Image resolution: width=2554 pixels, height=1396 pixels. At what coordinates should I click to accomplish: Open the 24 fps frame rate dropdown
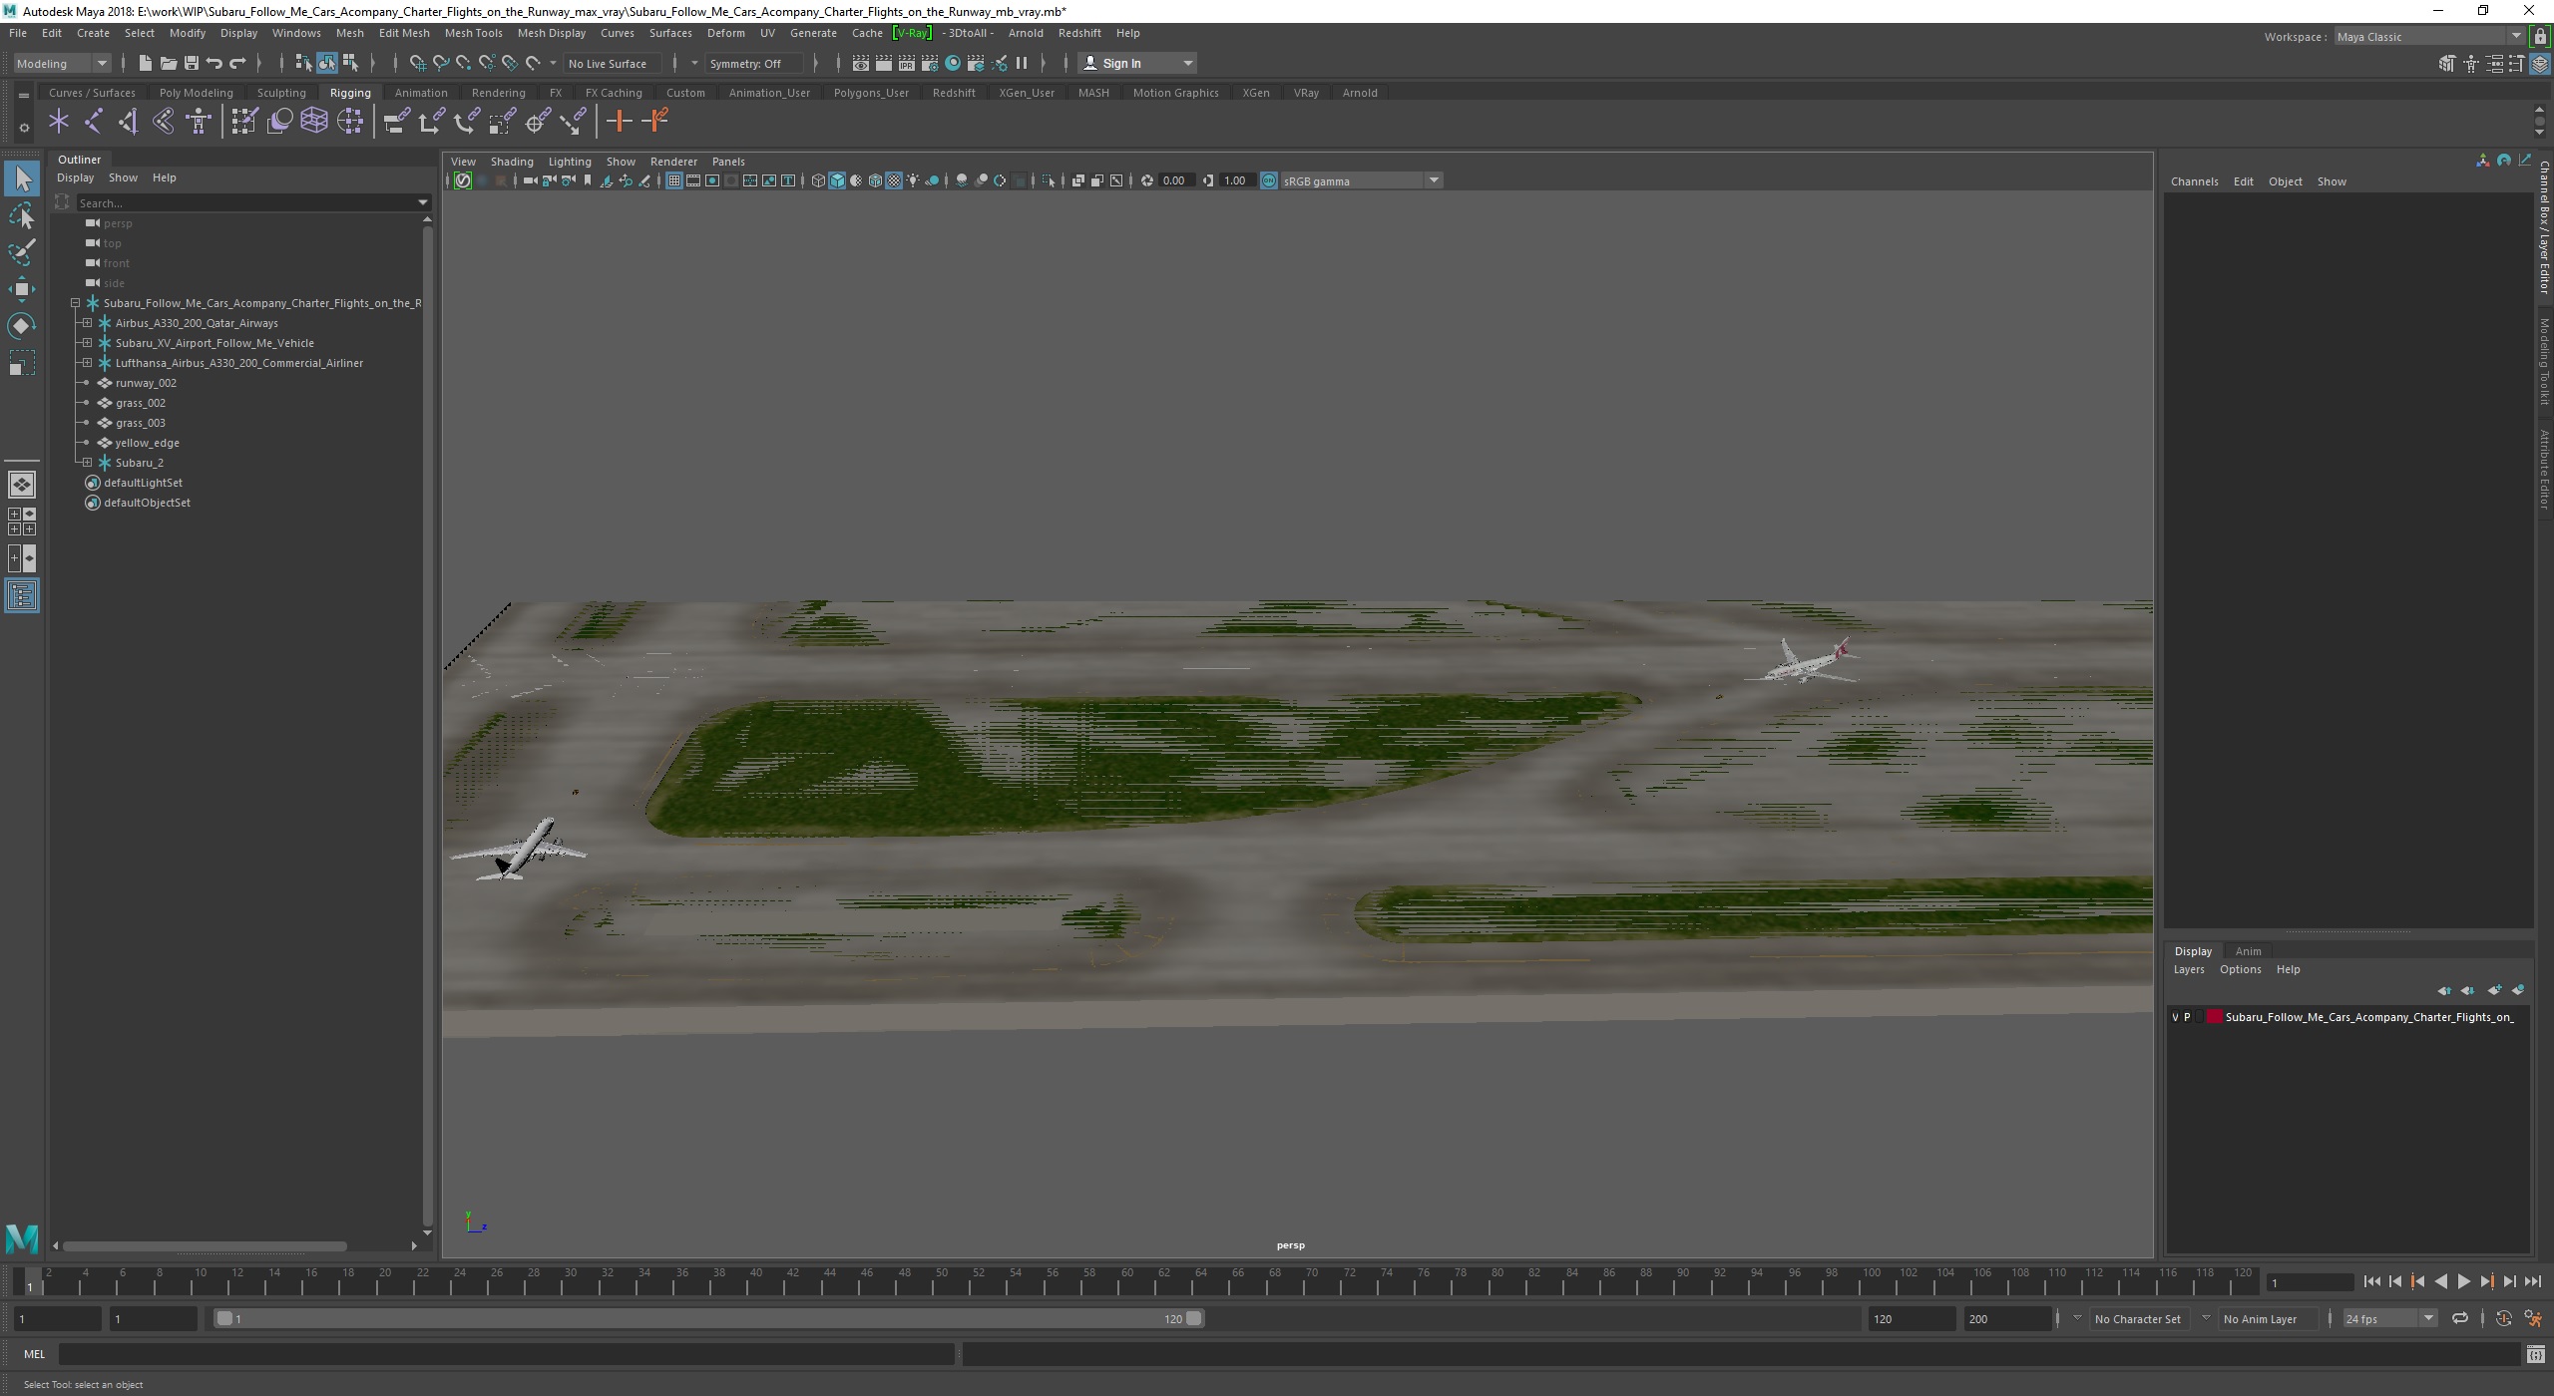(x=2389, y=1318)
